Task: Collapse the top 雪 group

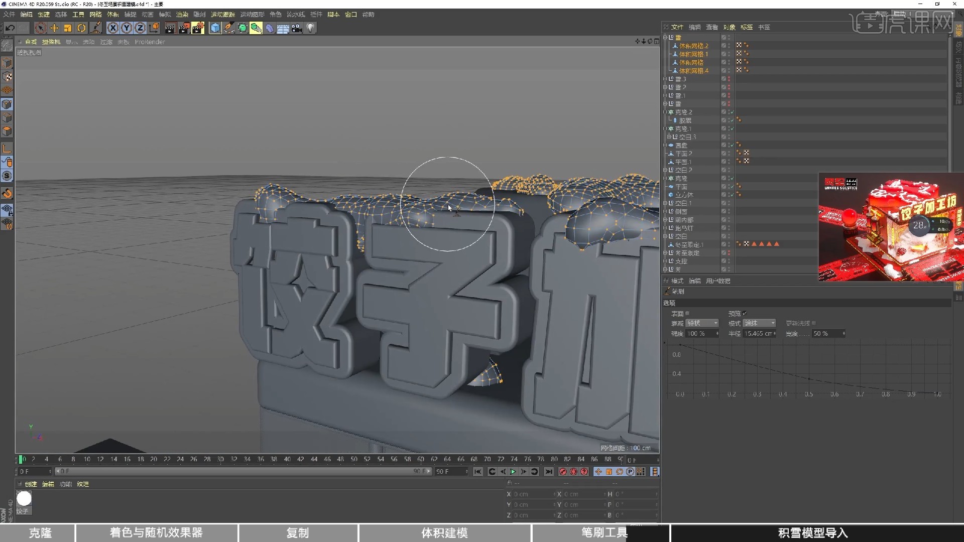Action: pyautogui.click(x=665, y=38)
